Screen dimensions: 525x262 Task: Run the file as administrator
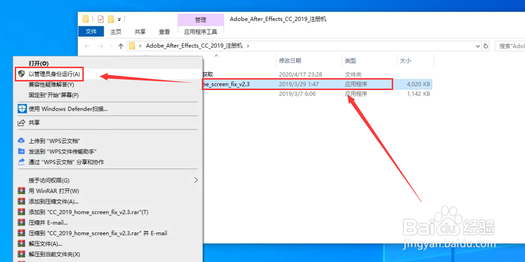(54, 74)
